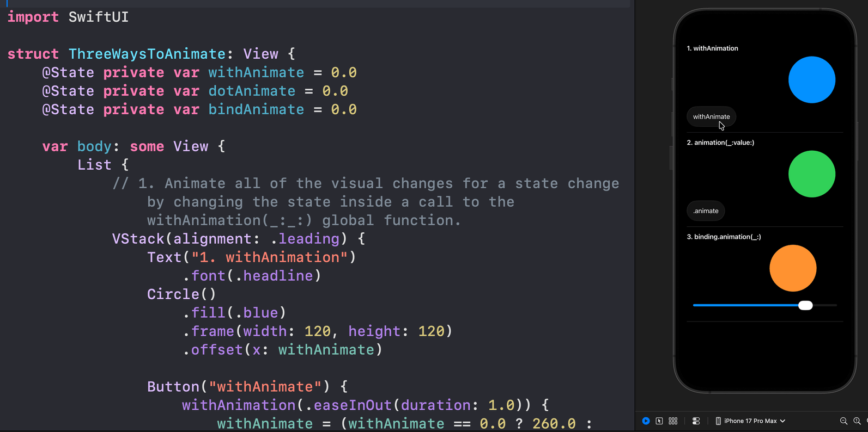This screenshot has width=868, height=432.
Task: Tap the withAnimate button in the preview
Action: coord(711,116)
